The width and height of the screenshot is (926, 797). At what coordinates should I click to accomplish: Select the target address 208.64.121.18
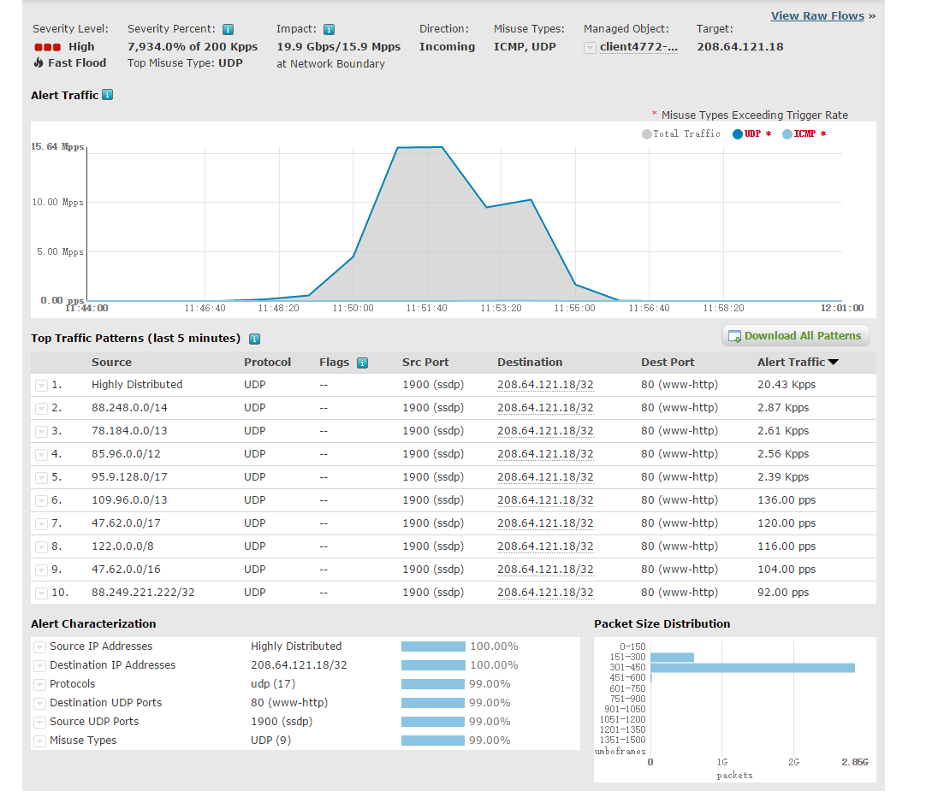(x=740, y=46)
